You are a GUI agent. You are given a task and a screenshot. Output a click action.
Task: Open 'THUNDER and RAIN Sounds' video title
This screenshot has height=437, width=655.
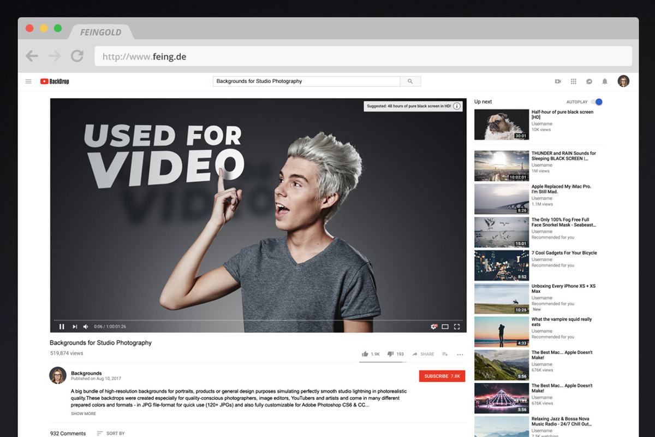pyautogui.click(x=564, y=156)
